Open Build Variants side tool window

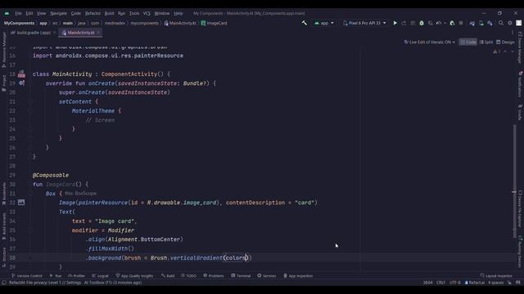[x=4, y=226]
